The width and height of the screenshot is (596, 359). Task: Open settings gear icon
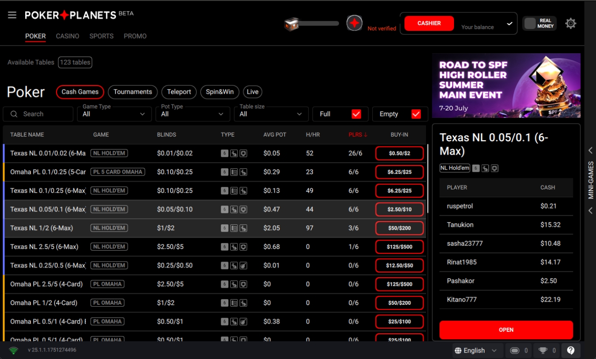pos(571,23)
